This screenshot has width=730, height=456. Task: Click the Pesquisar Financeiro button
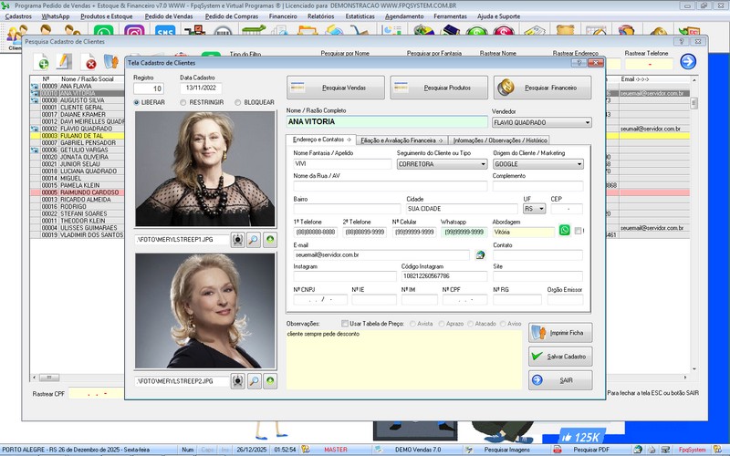(x=543, y=88)
